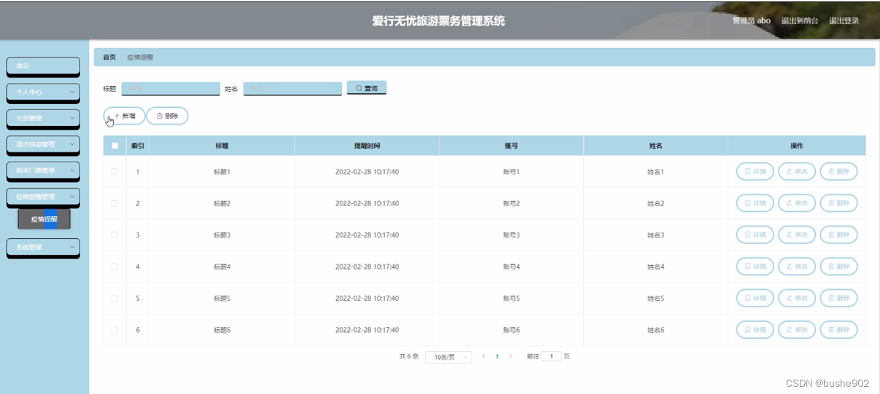
Task: Focus the 姓名 search input field
Action: point(292,88)
